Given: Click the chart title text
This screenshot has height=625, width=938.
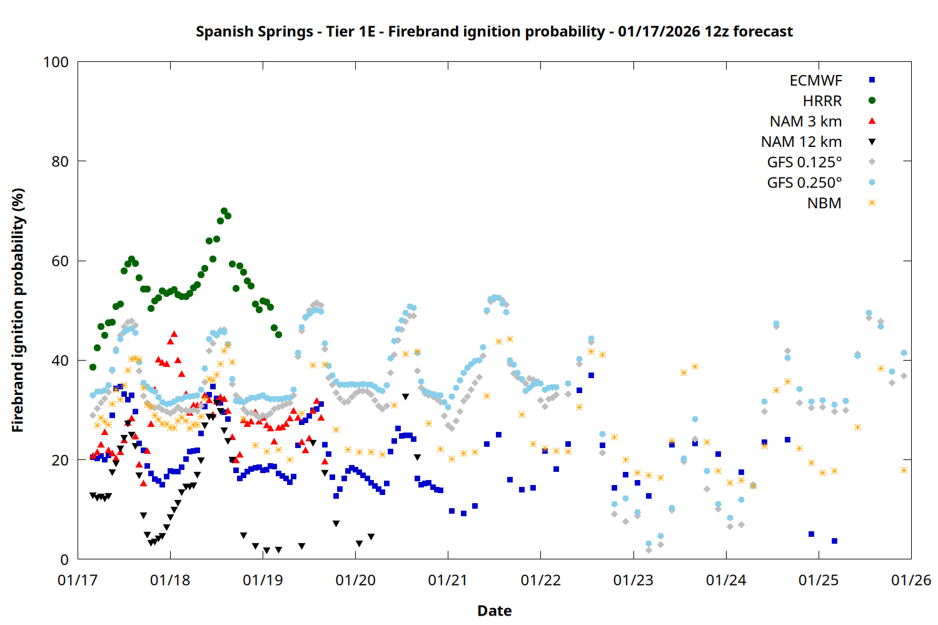Looking at the screenshot, I should coord(494,31).
